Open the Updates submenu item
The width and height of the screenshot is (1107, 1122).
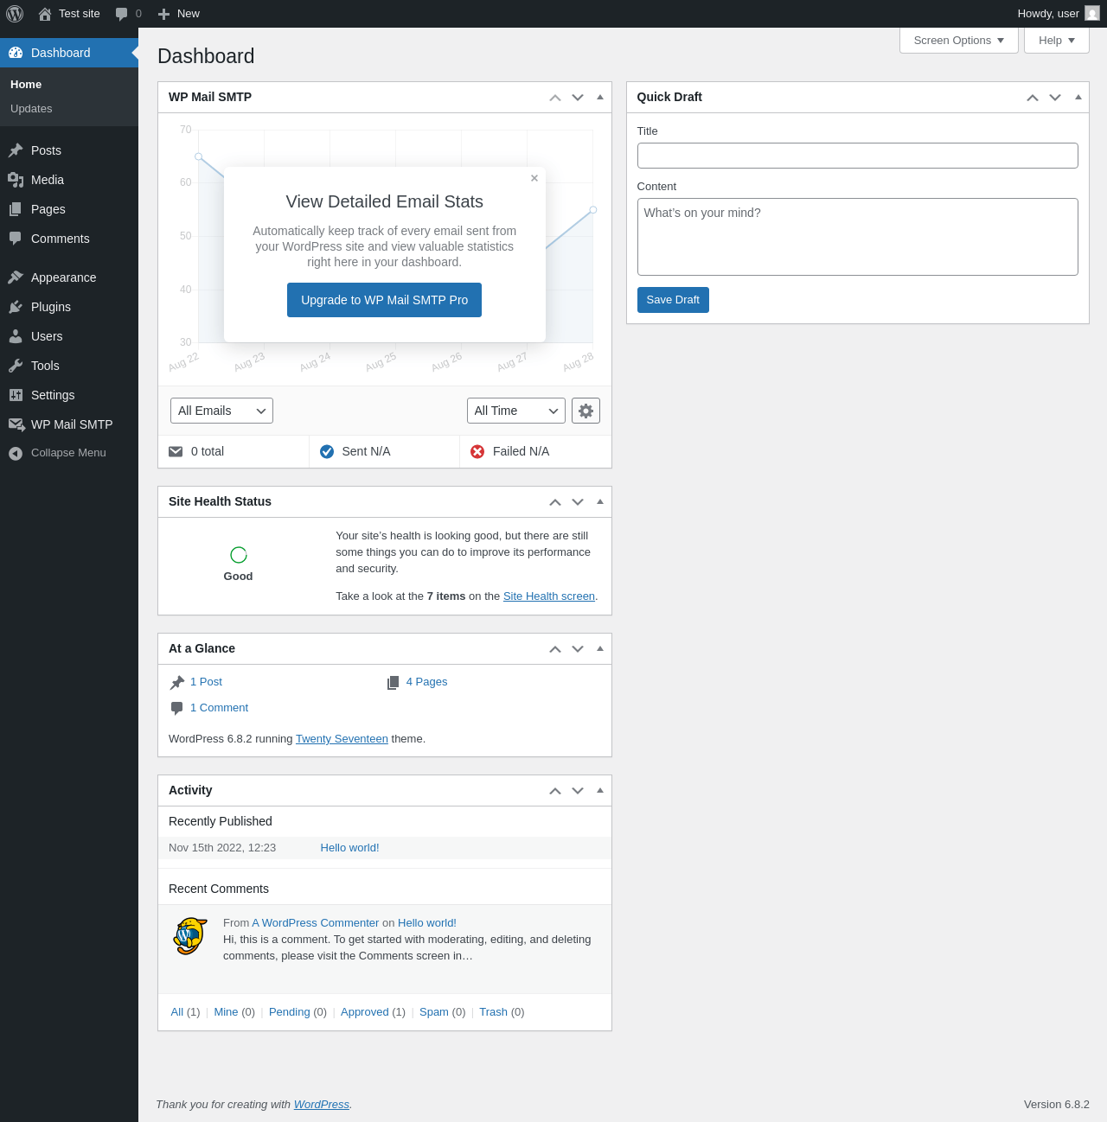[31, 109]
